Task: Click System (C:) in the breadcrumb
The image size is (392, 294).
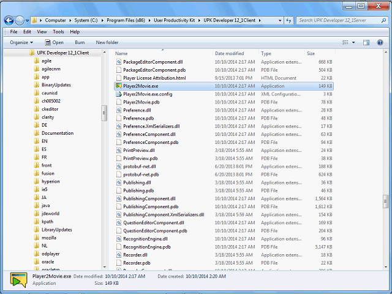Action: (x=86, y=20)
